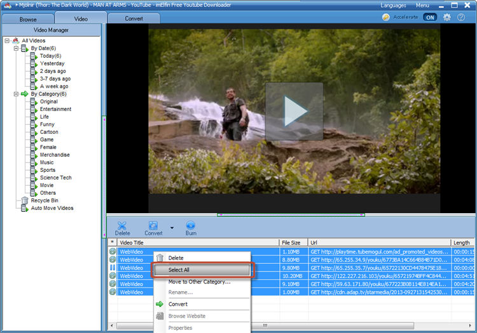This screenshot has height=333, width=477.
Task: Select 2 days ago in tree
Action: click(x=53, y=71)
